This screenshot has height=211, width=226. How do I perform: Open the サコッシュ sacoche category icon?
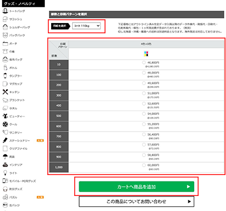[x=5, y=19]
